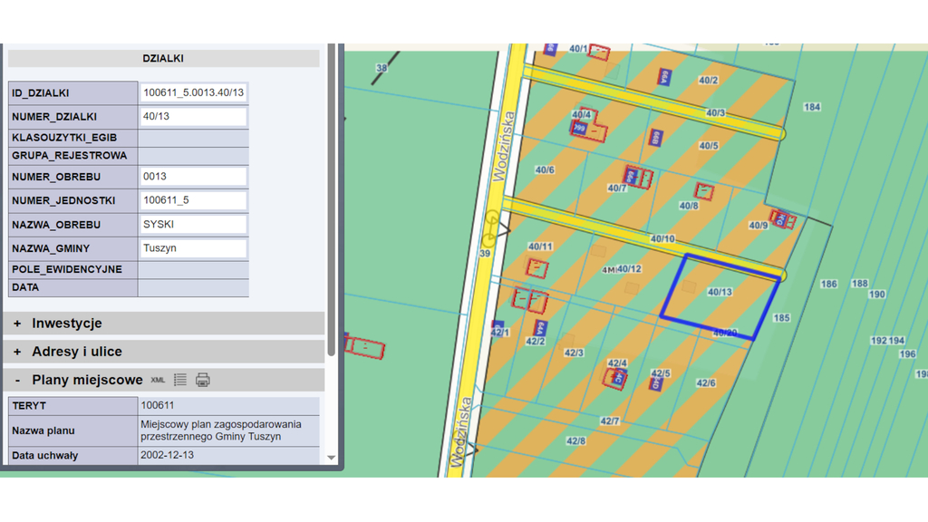This screenshot has height=522, width=928.
Task: Click the NAZWA_GMINY field showing Tuszyn
Action: (194, 248)
